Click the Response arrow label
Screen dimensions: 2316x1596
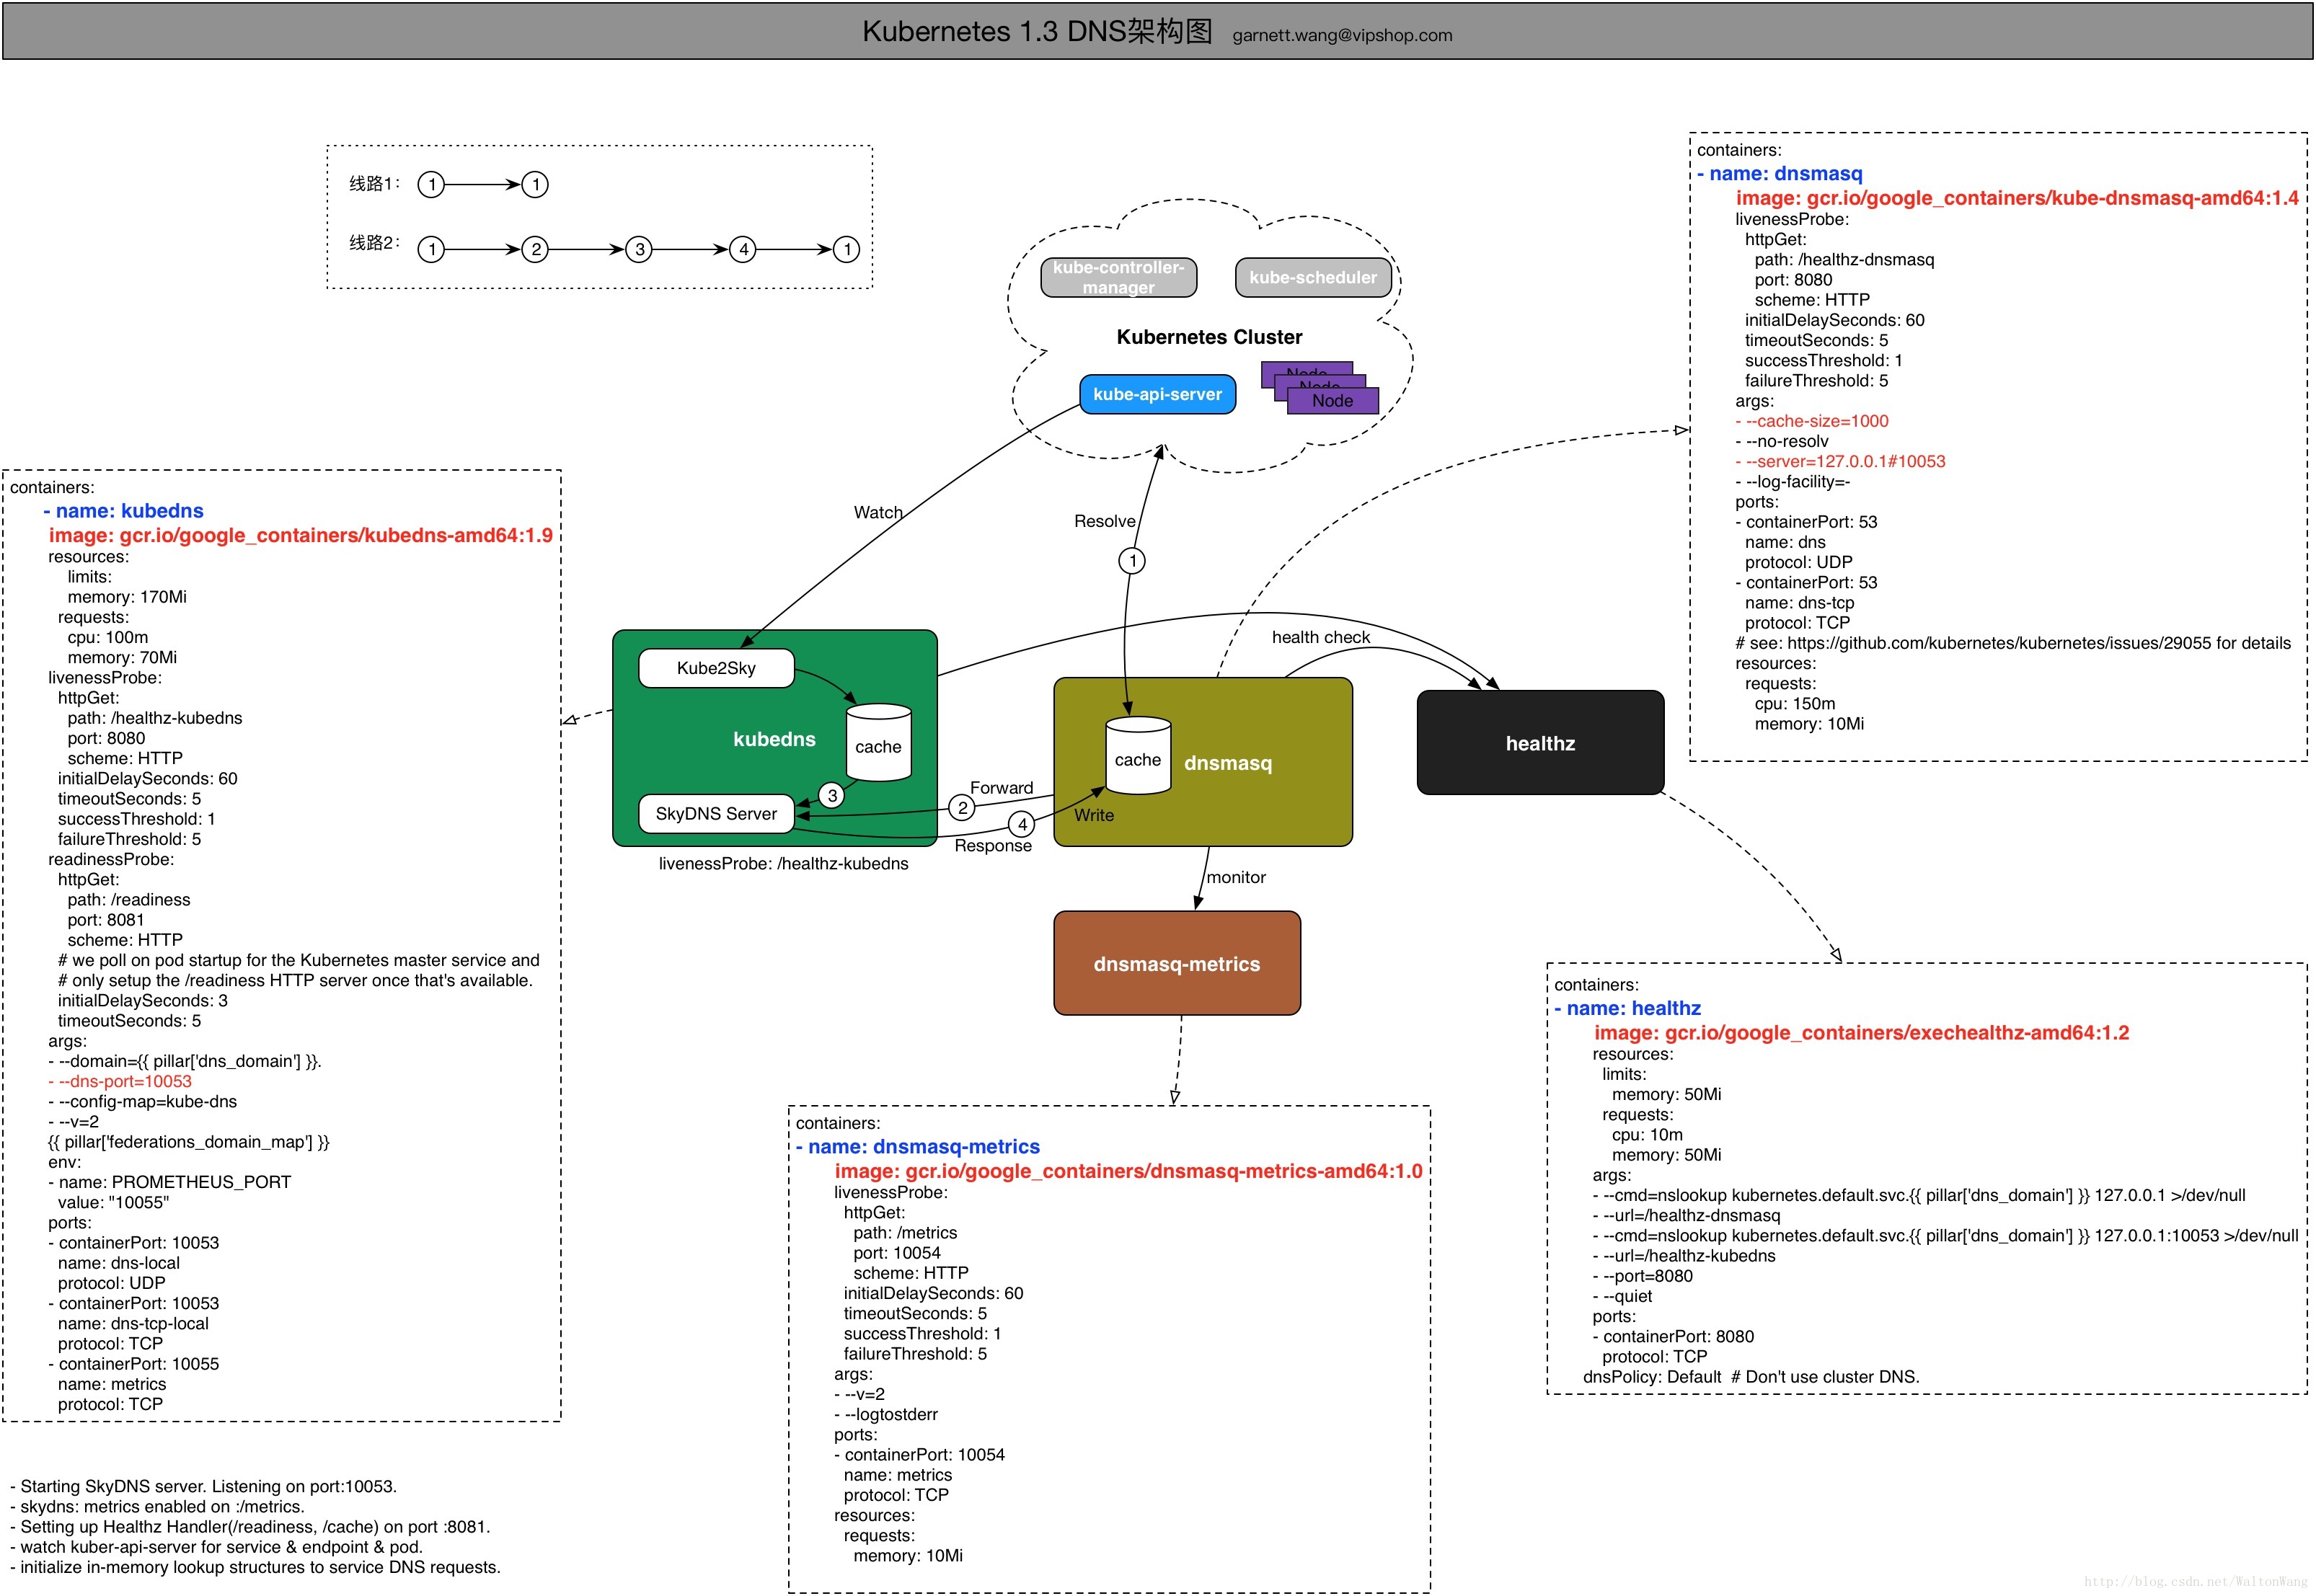click(993, 846)
